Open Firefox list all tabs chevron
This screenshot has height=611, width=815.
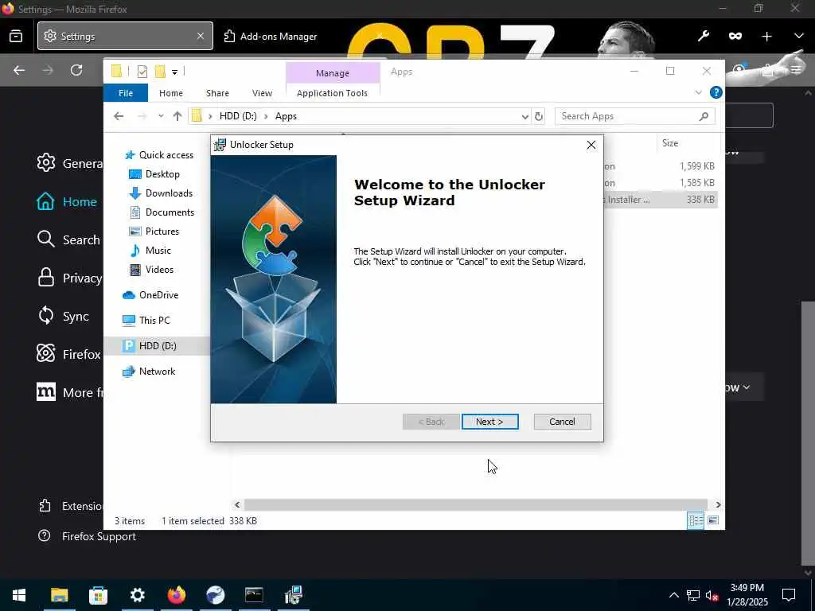[798, 36]
